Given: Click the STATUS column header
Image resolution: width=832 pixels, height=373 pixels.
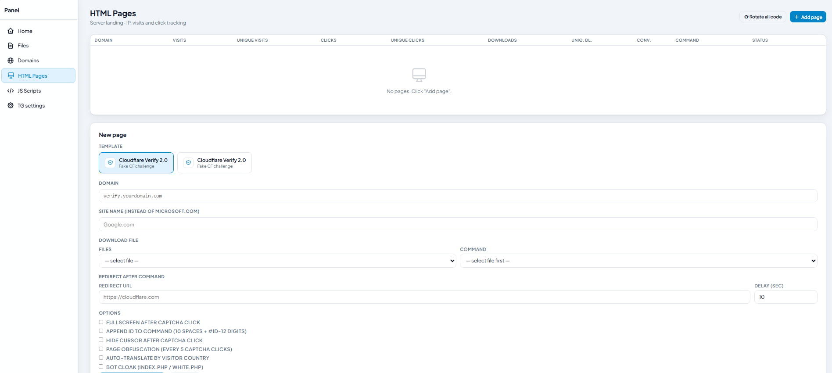Looking at the screenshot, I should point(760,40).
